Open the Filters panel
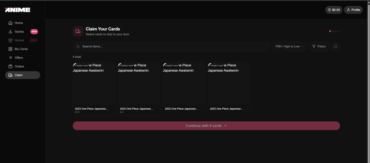The image size is (370, 163). pyautogui.click(x=319, y=46)
